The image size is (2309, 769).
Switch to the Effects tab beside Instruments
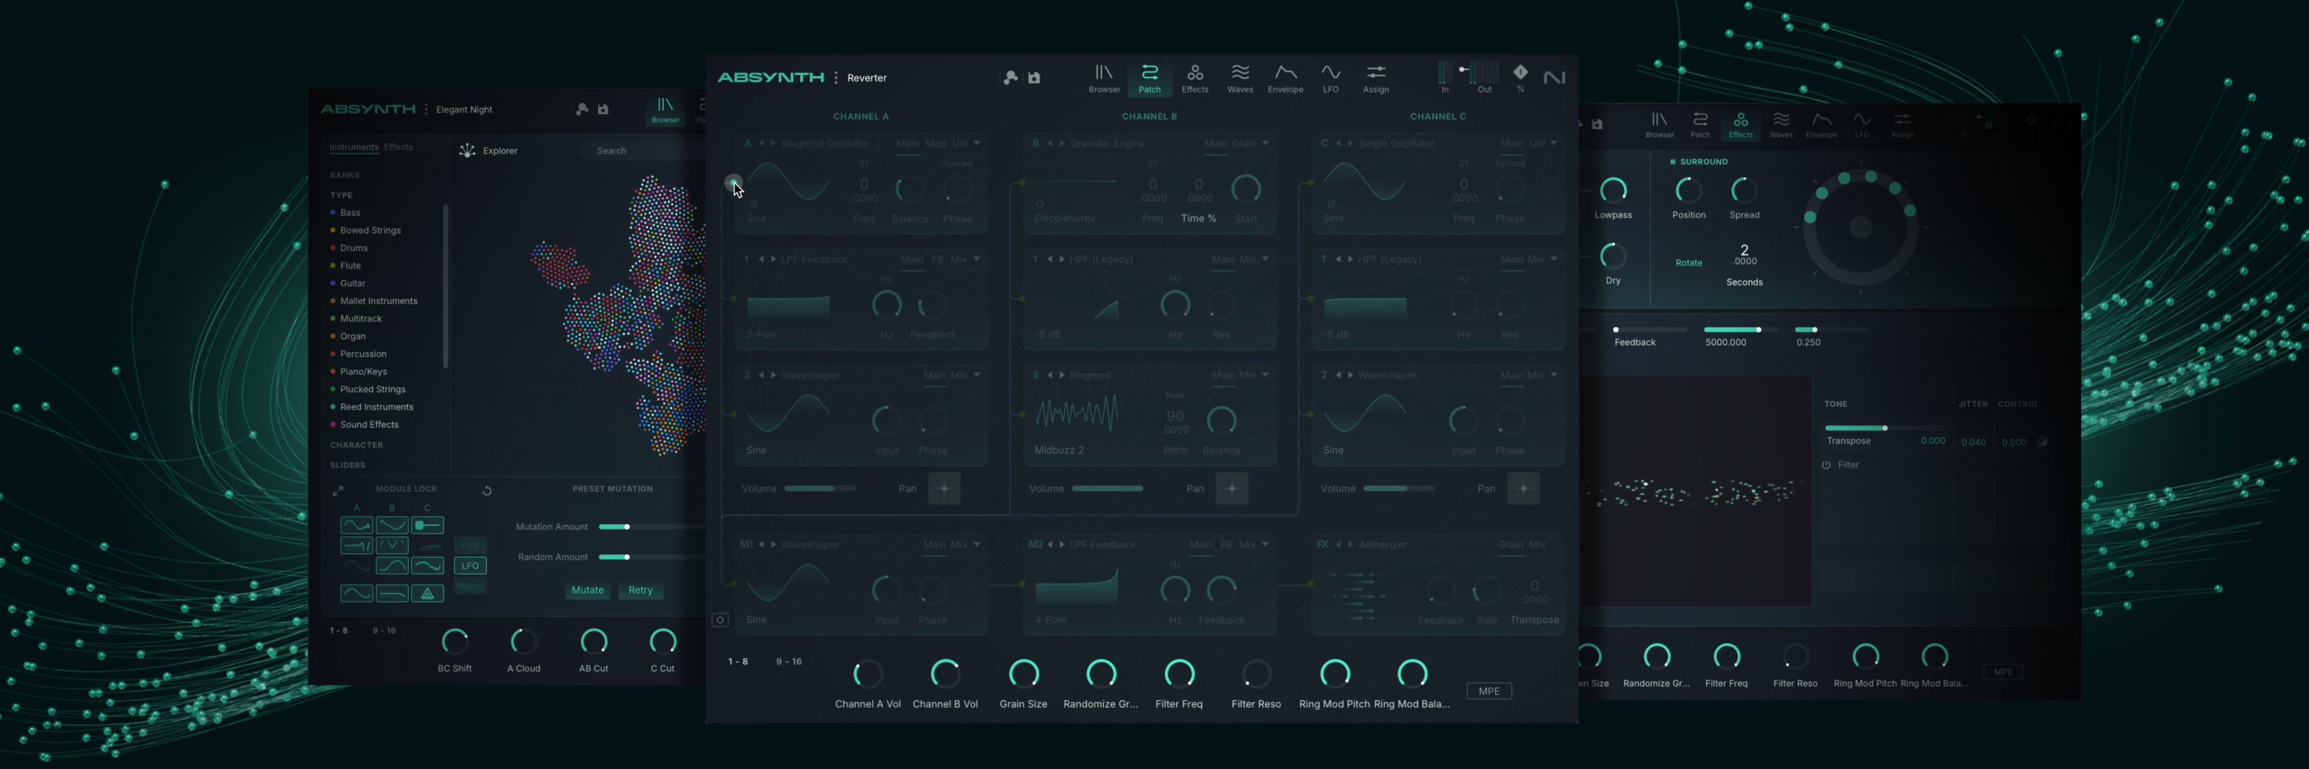coord(398,147)
